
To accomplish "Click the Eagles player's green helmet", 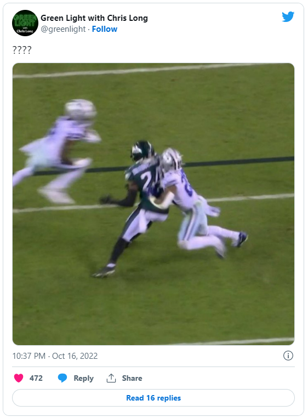I will pos(142,151).
